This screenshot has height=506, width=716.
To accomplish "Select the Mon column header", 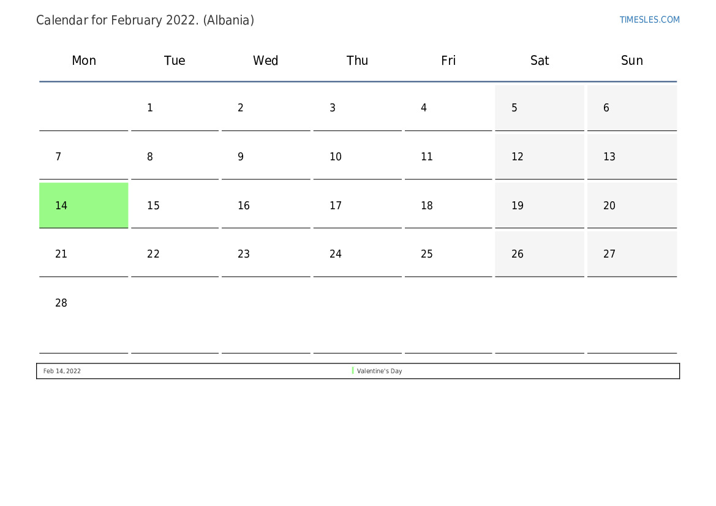I will coord(84,61).
